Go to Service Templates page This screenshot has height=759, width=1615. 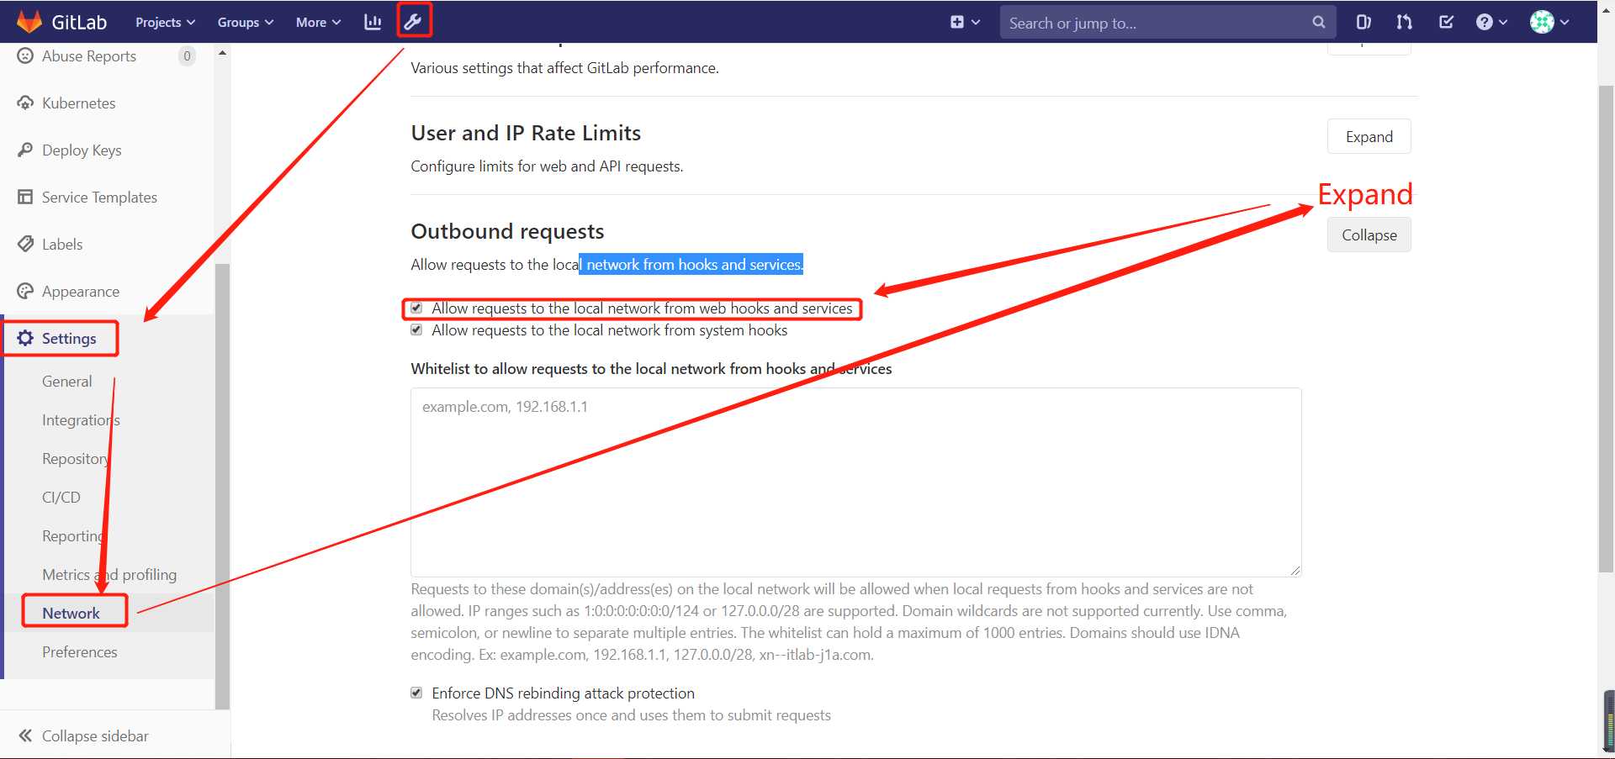(x=99, y=197)
